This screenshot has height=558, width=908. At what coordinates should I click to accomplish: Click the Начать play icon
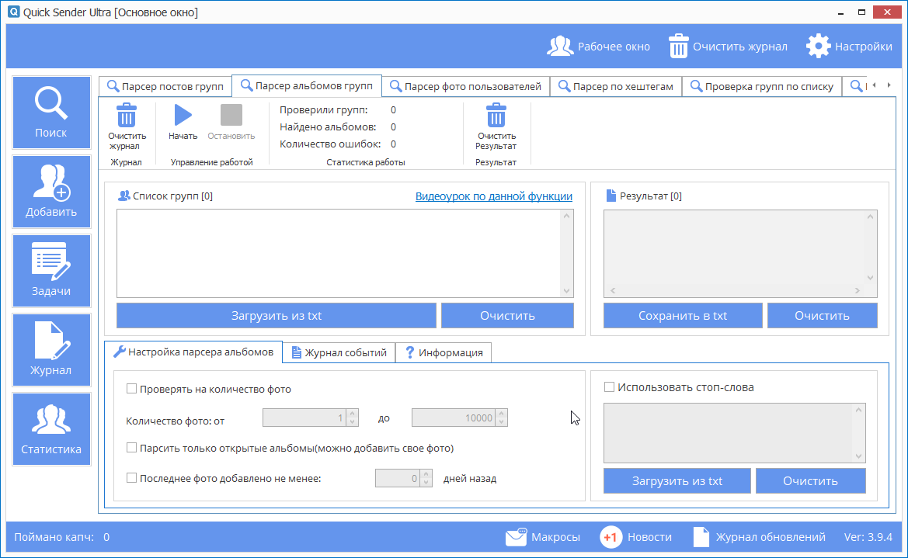coord(183,116)
